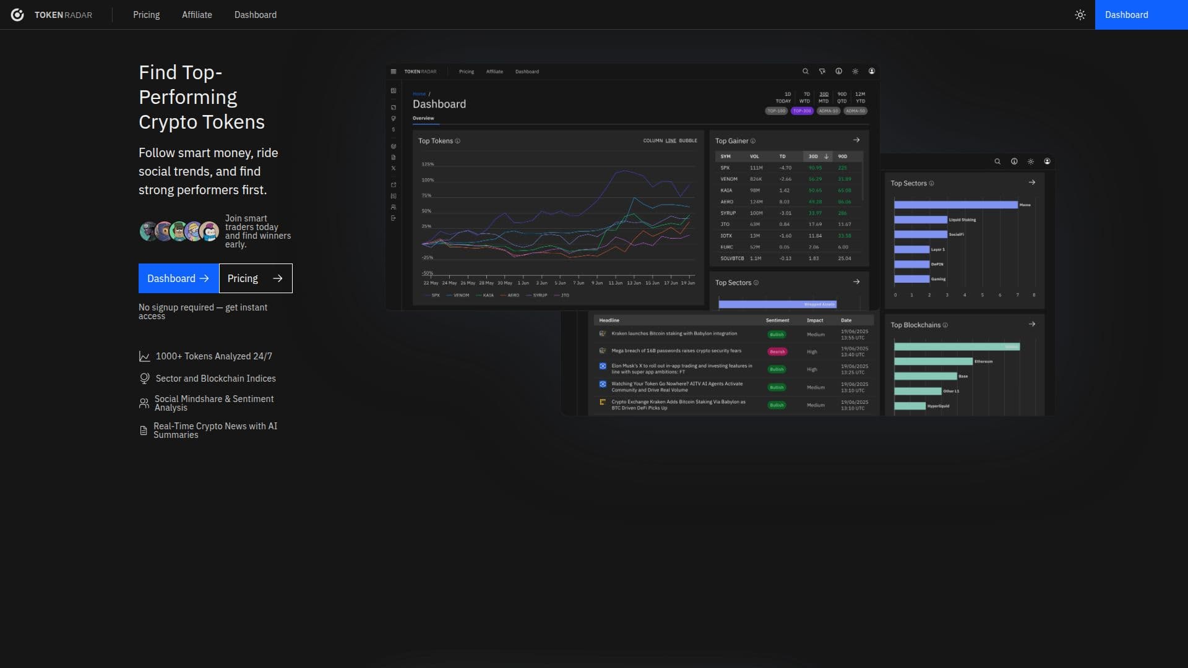Open Dashboard in the top navigation
Viewport: 1188px width, 668px height.
[x=256, y=15]
